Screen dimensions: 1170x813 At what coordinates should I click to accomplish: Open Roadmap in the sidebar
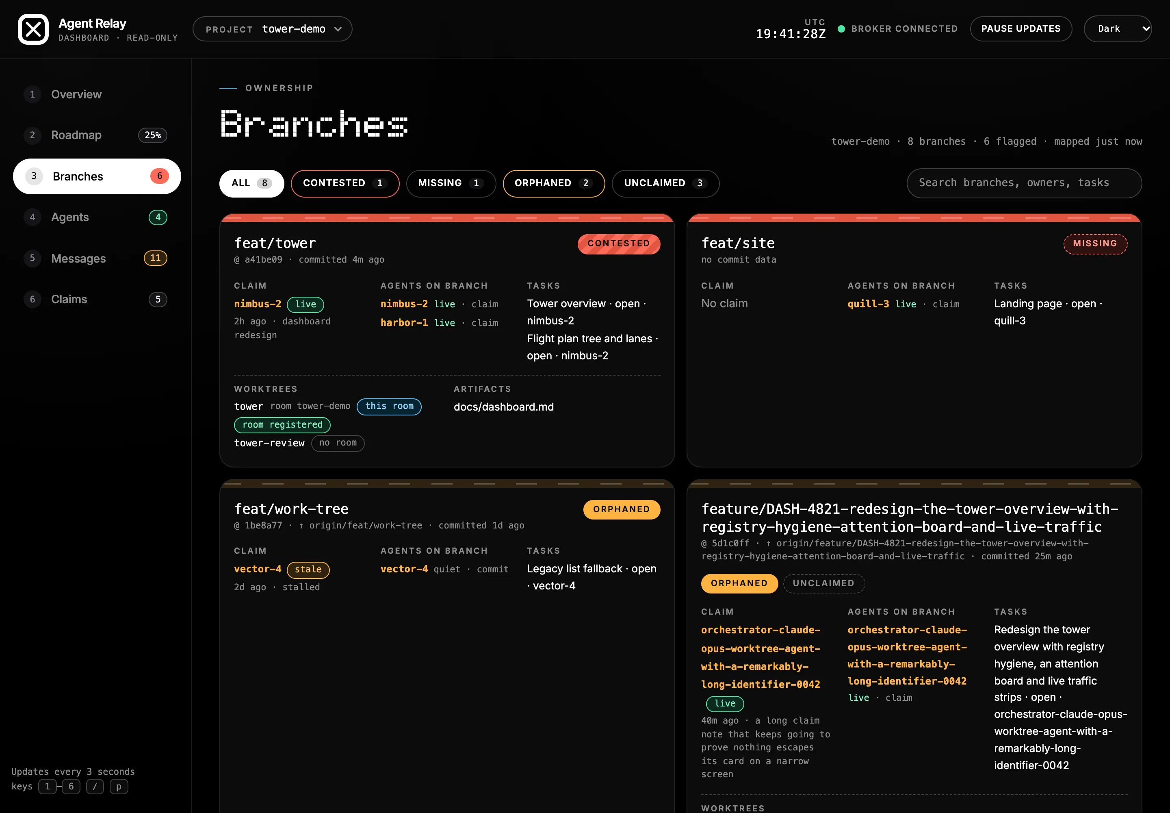click(97, 135)
